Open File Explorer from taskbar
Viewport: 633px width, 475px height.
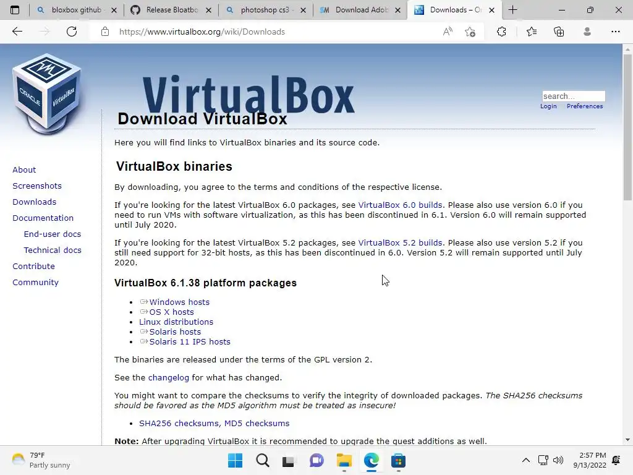coord(344,460)
